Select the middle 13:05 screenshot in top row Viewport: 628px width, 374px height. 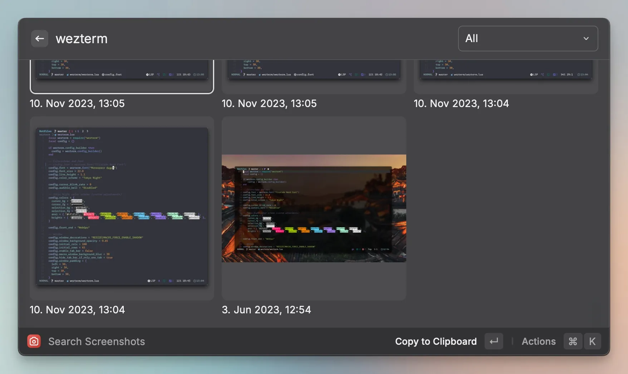(x=314, y=76)
